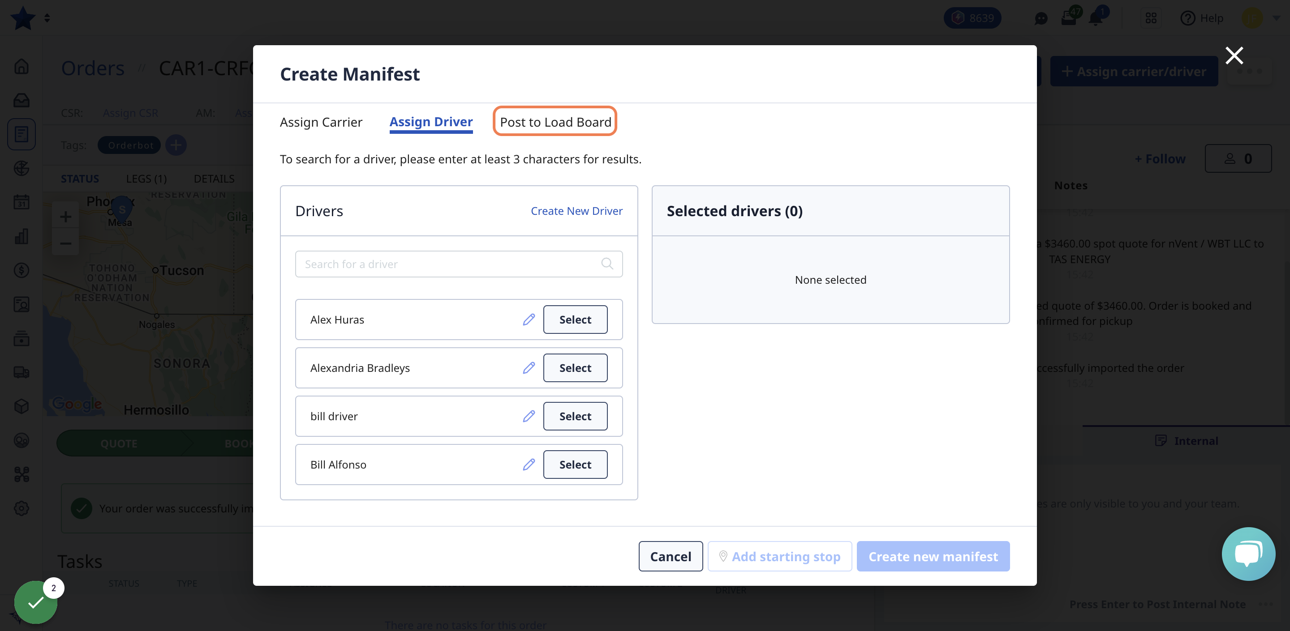Select driver Alex Huras

pos(575,320)
